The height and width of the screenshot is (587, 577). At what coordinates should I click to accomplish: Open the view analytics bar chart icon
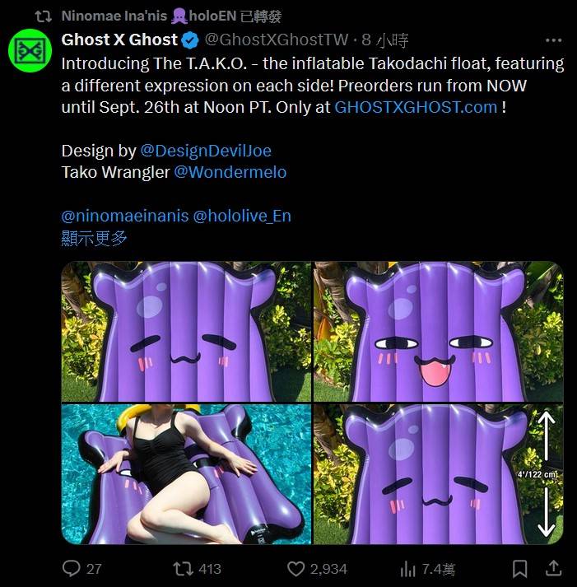pyautogui.click(x=407, y=568)
